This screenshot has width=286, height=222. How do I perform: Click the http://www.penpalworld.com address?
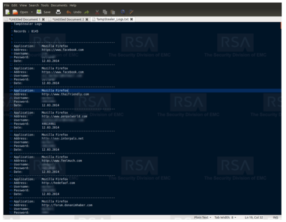64,116
